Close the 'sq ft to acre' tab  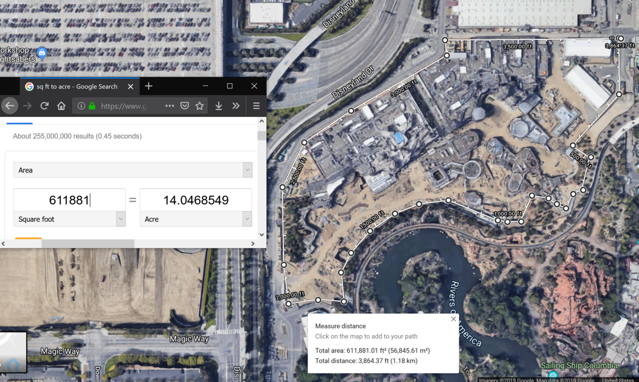coord(130,86)
